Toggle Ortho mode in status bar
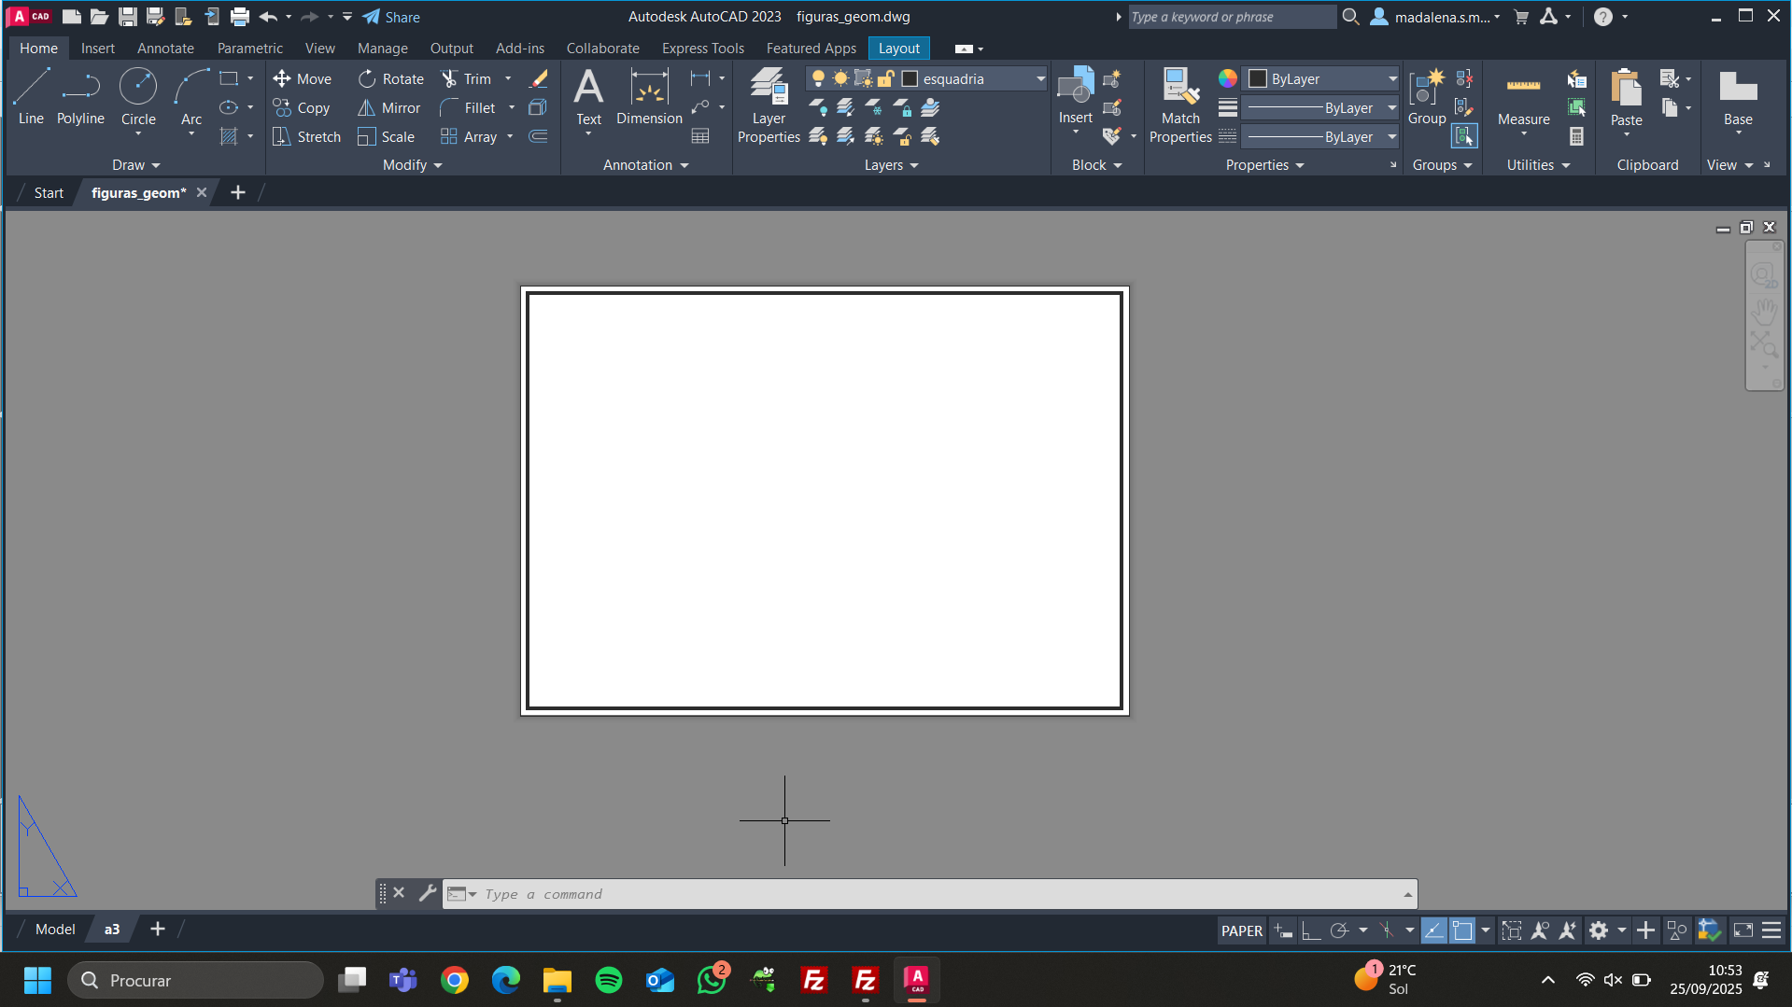Screen dimensions: 1792x1007 coord(1311,930)
